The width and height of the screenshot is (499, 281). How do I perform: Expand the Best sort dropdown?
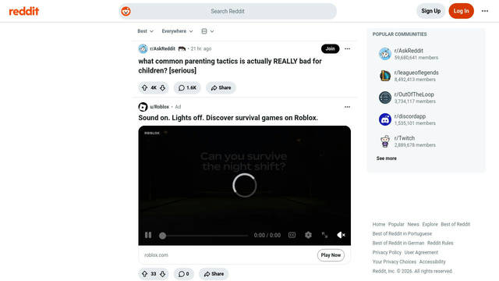pos(146,31)
